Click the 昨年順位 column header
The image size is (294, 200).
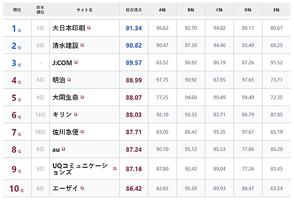tap(41, 9)
